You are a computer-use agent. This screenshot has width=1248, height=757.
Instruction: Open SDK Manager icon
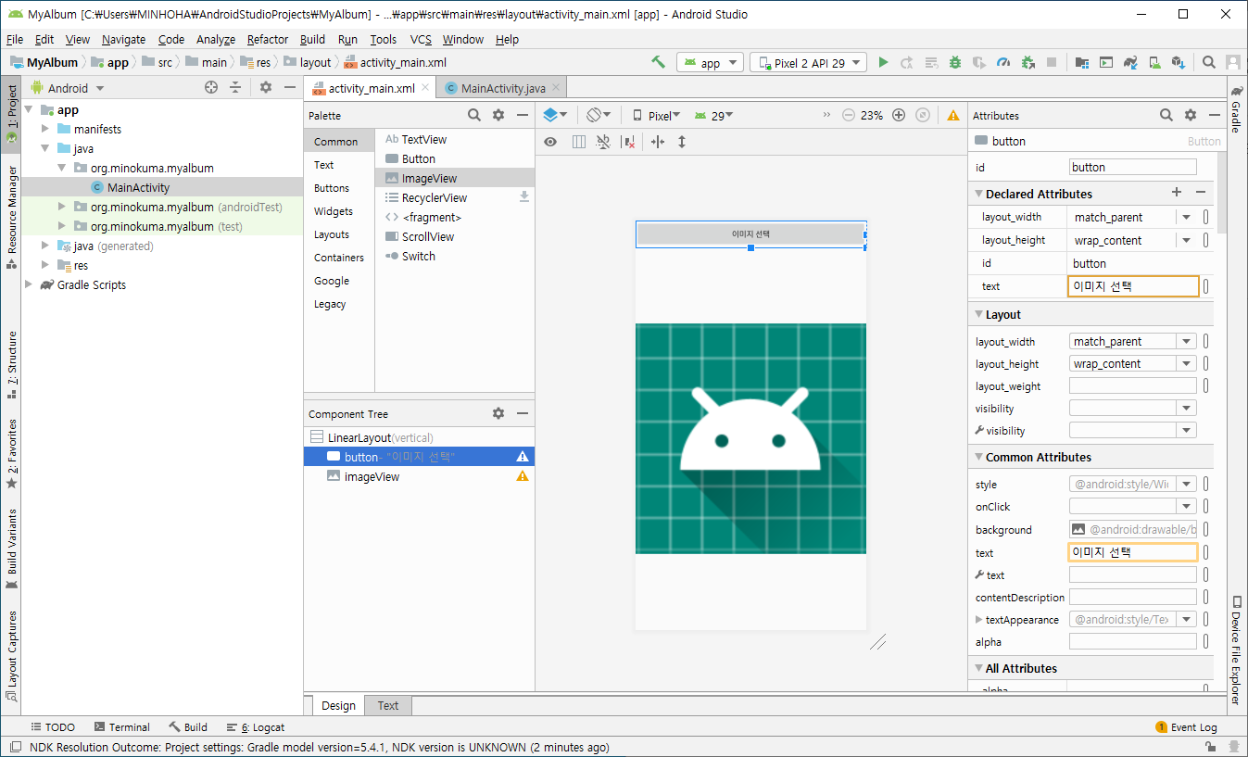1179,62
